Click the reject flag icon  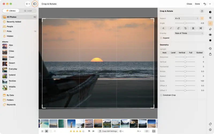click(93, 131)
